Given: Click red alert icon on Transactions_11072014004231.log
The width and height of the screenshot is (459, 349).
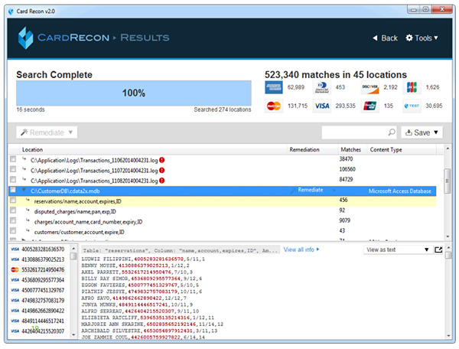Looking at the screenshot, I should click(x=162, y=171).
